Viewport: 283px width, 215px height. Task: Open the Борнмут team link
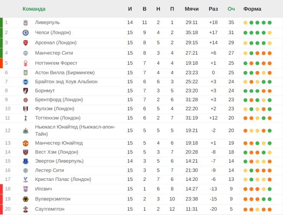tap(45, 90)
